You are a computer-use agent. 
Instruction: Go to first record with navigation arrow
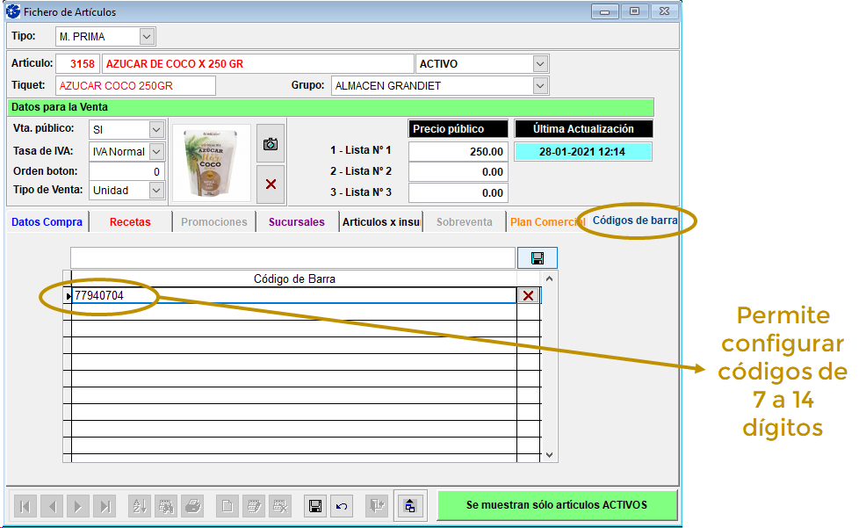tap(25, 506)
